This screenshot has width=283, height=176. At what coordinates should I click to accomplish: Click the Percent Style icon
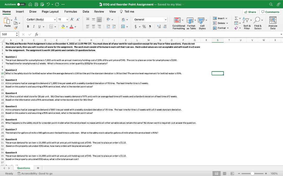tap(144, 27)
